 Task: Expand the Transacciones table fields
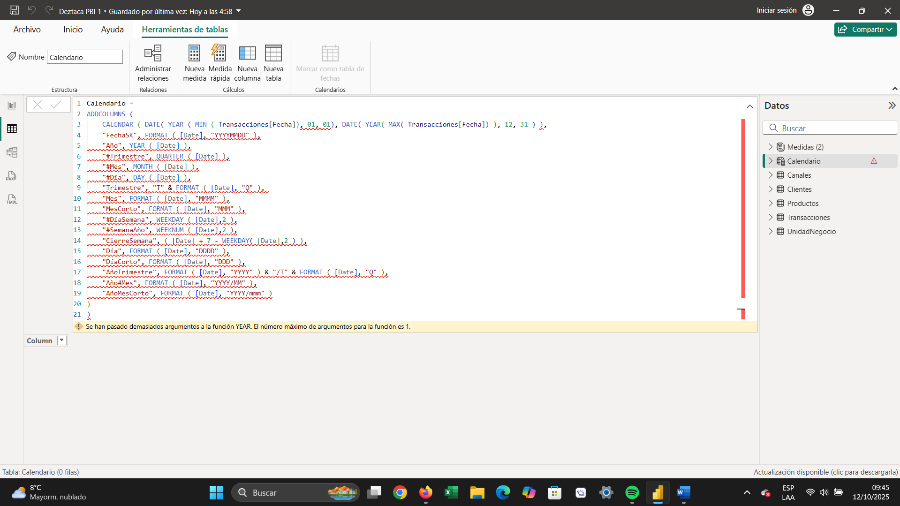click(770, 217)
